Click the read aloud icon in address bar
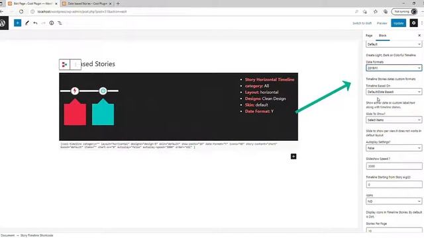 (x=356, y=12)
